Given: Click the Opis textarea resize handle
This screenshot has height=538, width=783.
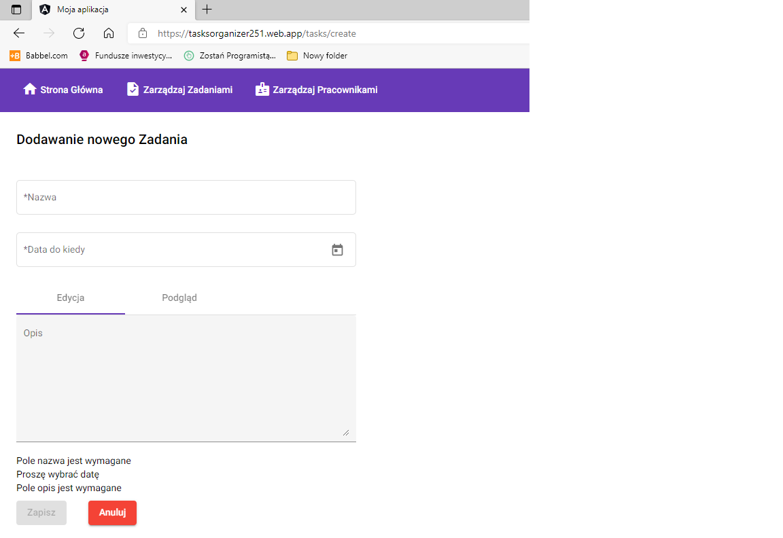Looking at the screenshot, I should 346,433.
